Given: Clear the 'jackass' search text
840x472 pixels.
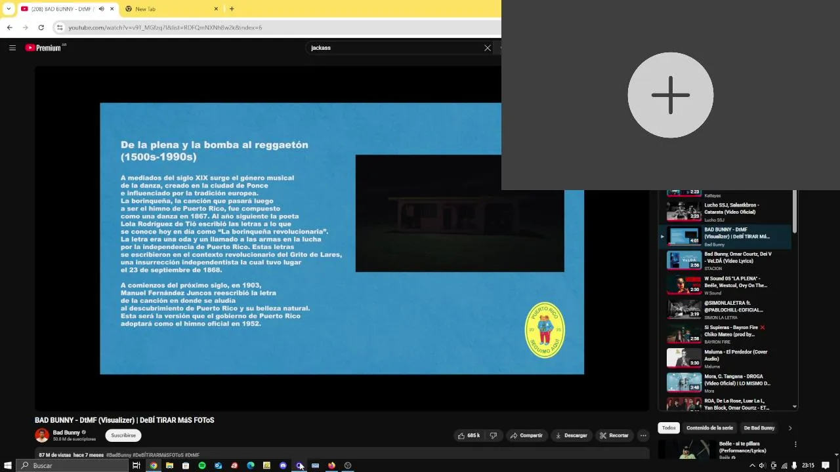Looking at the screenshot, I should coord(488,48).
